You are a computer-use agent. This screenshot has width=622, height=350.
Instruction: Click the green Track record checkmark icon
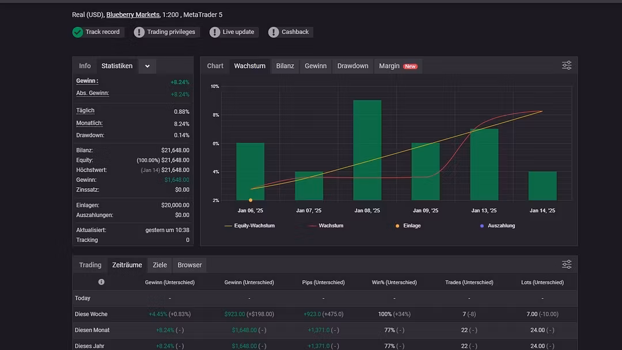pos(78,32)
